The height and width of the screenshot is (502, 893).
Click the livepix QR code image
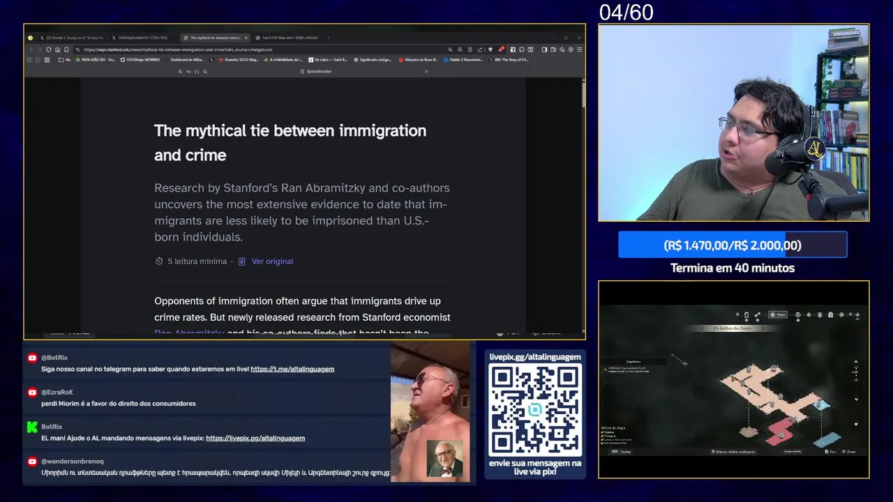[535, 410]
